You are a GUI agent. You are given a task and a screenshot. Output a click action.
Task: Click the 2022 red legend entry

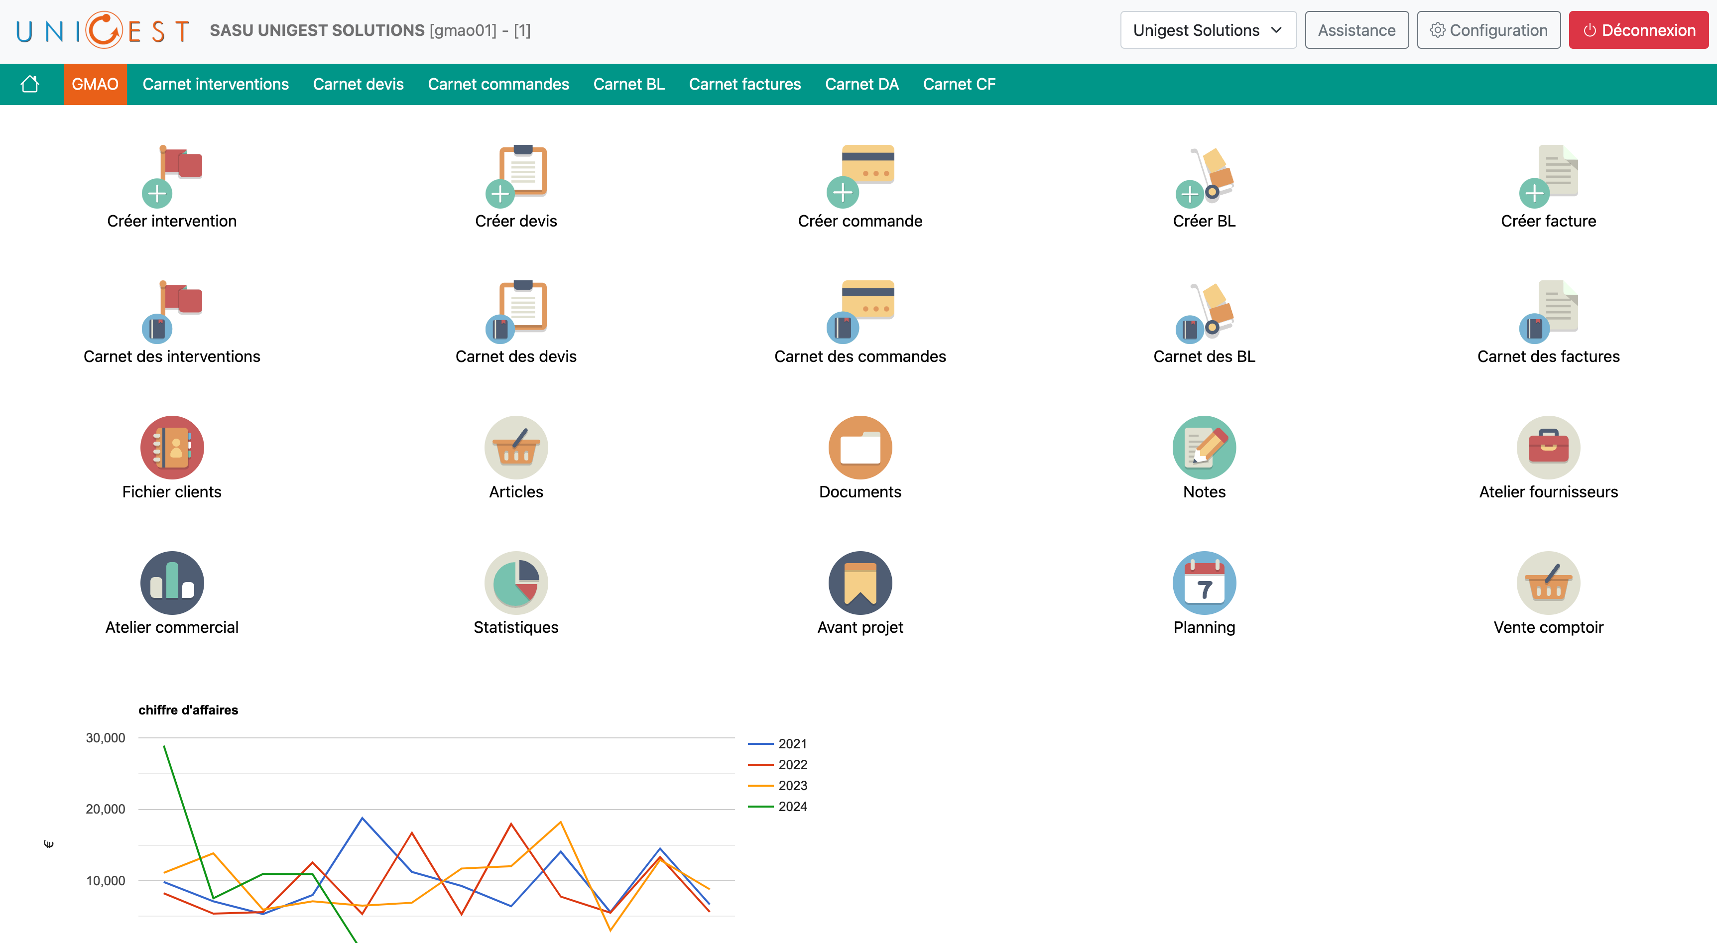coord(777,764)
